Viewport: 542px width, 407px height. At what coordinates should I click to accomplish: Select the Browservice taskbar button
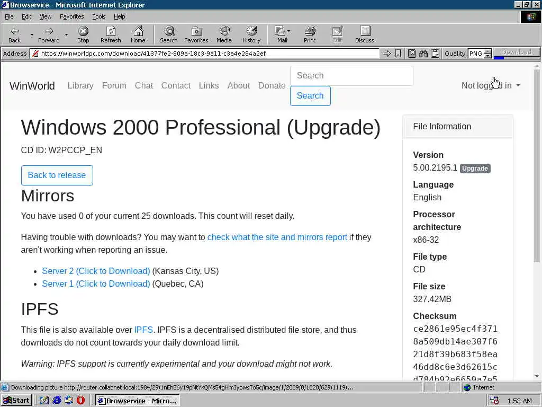tap(137, 401)
